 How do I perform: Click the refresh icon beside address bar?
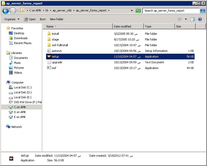(x=138, y=11)
